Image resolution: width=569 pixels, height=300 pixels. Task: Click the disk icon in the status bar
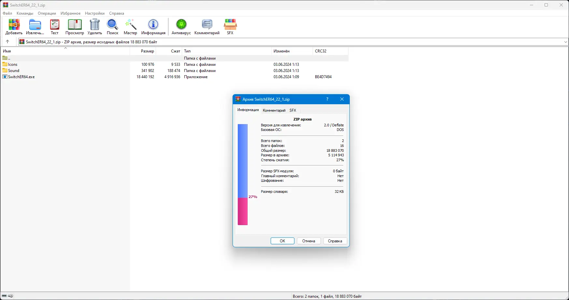(x=4, y=296)
